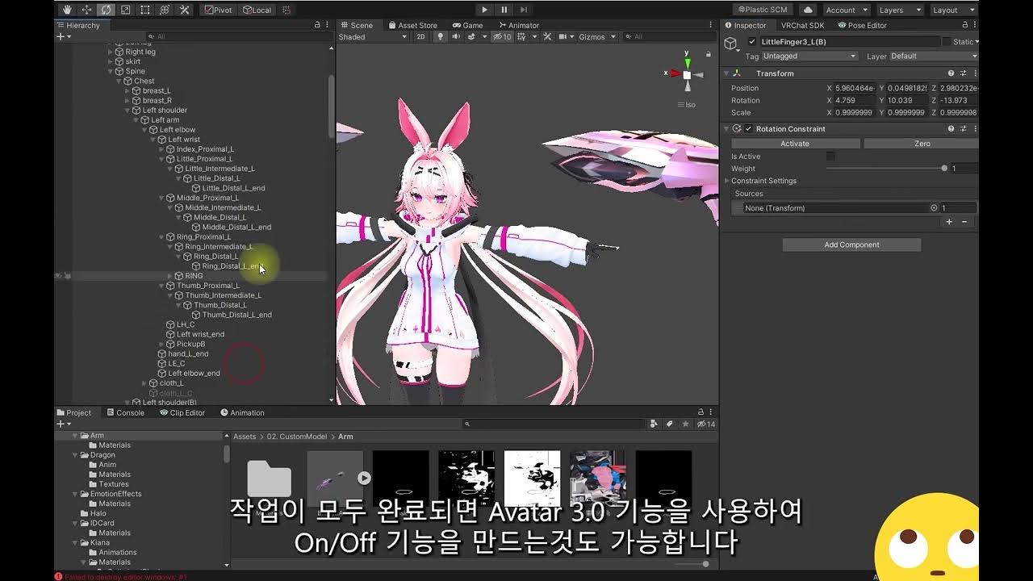Select Ring_Distal_L in Hierarchy

(x=215, y=256)
